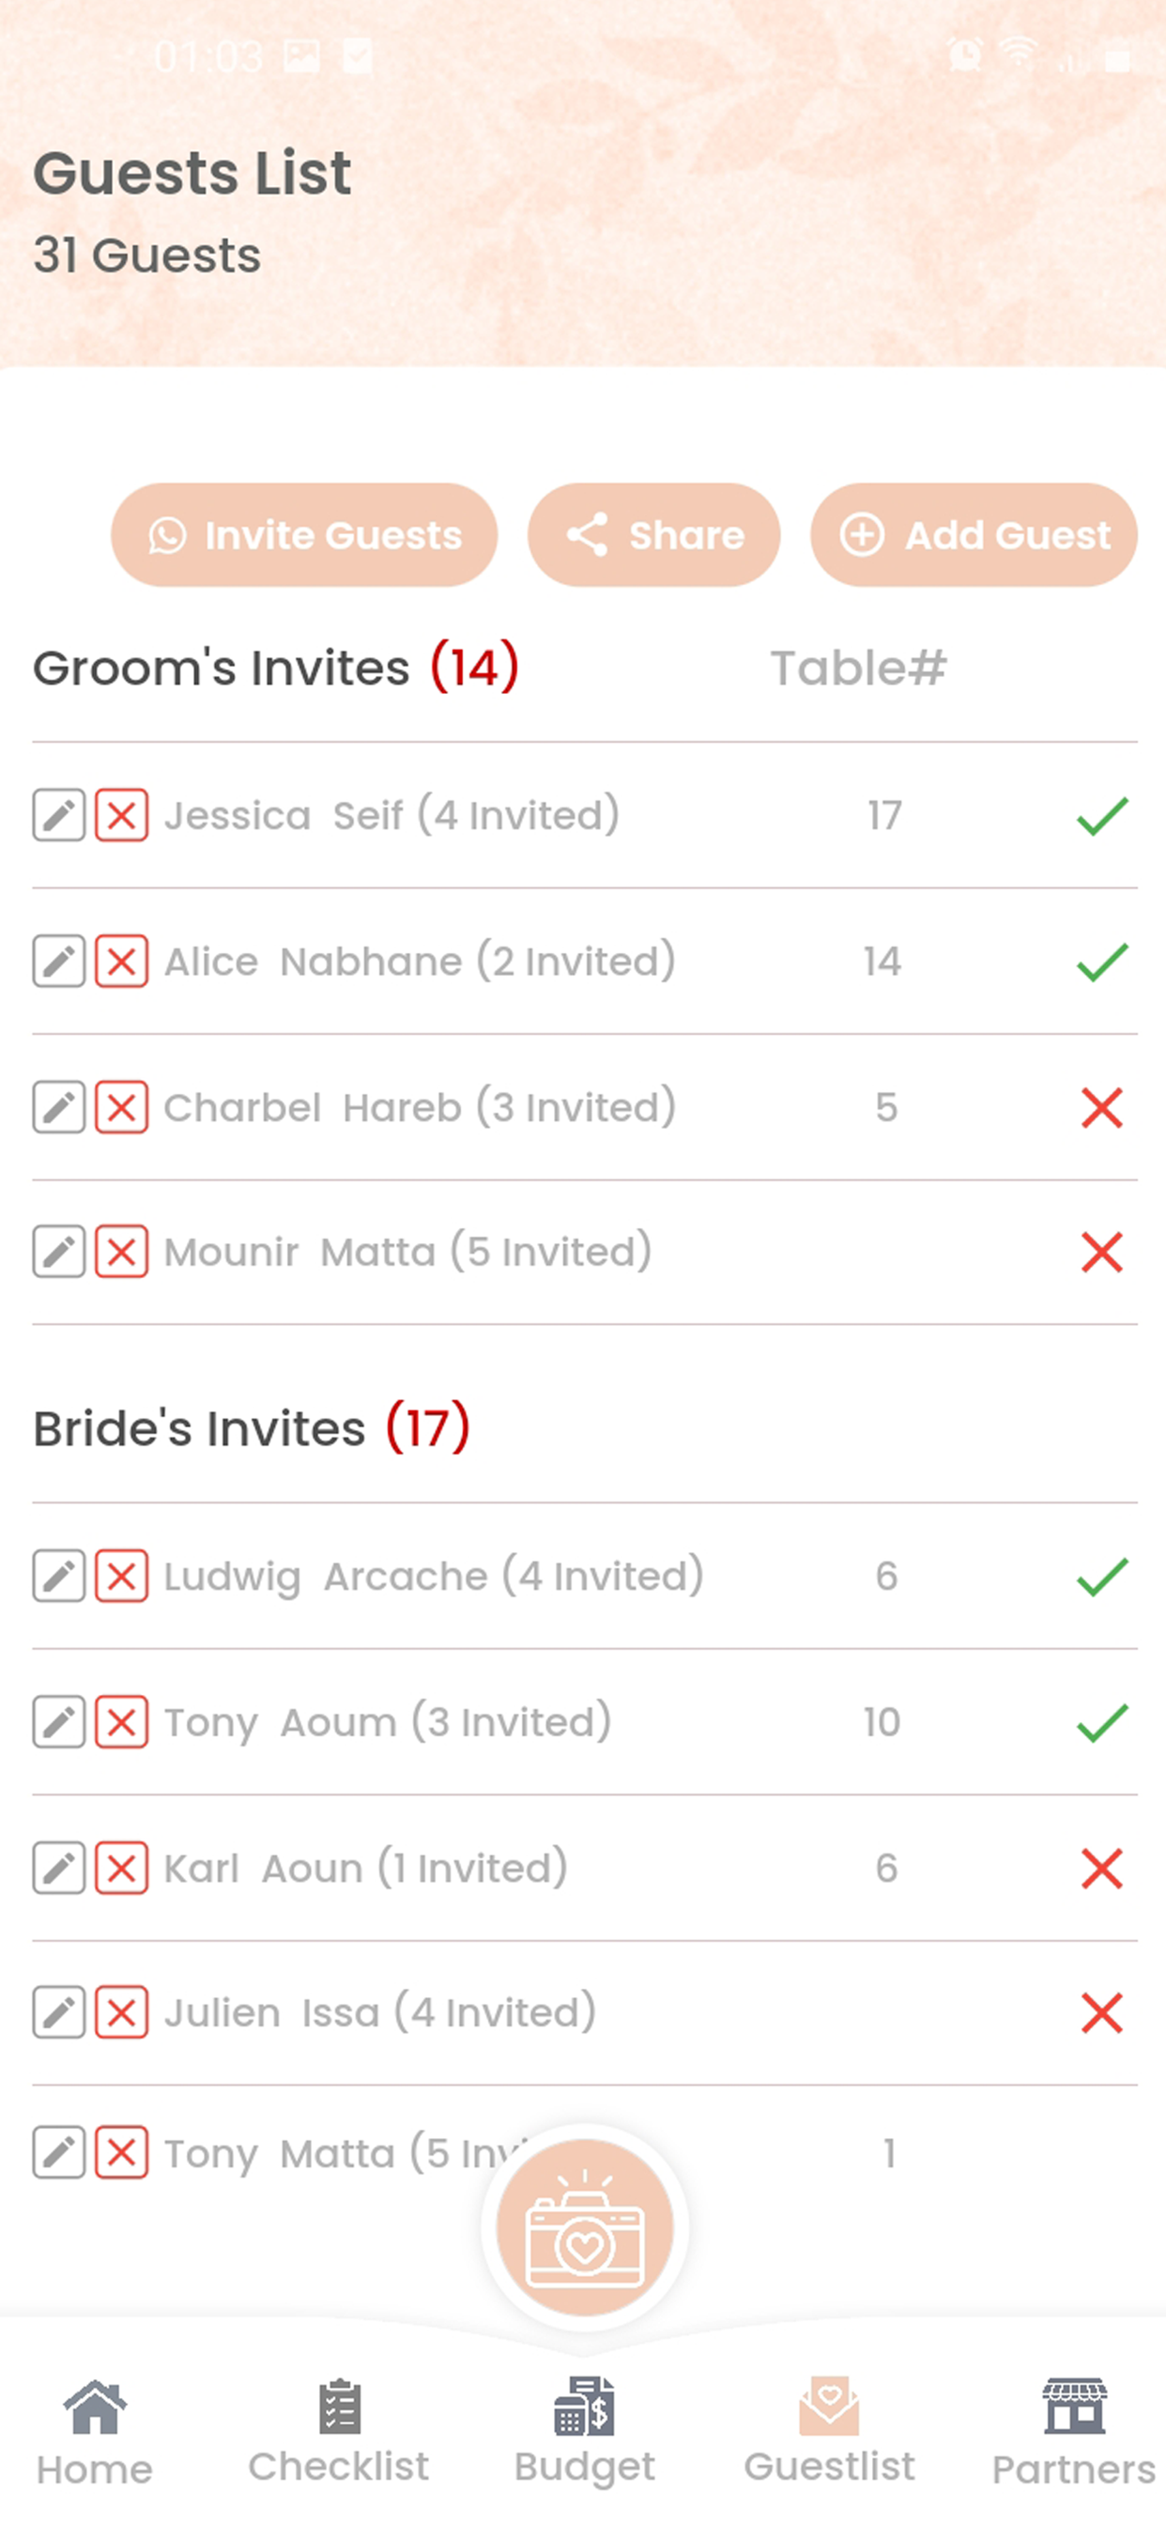Tap the Add Guest button
The image size is (1166, 2524).
974,535
